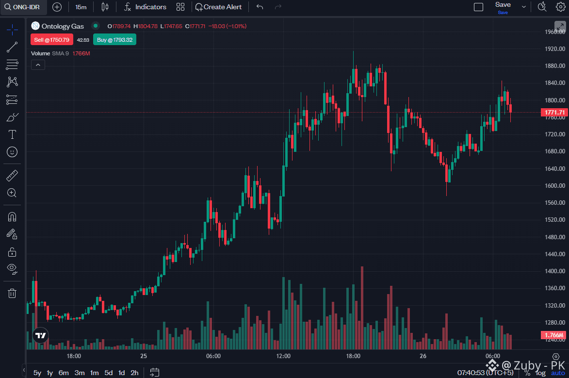Open the 15m interval dropdown
This screenshot has width=569, height=378.
tap(81, 7)
